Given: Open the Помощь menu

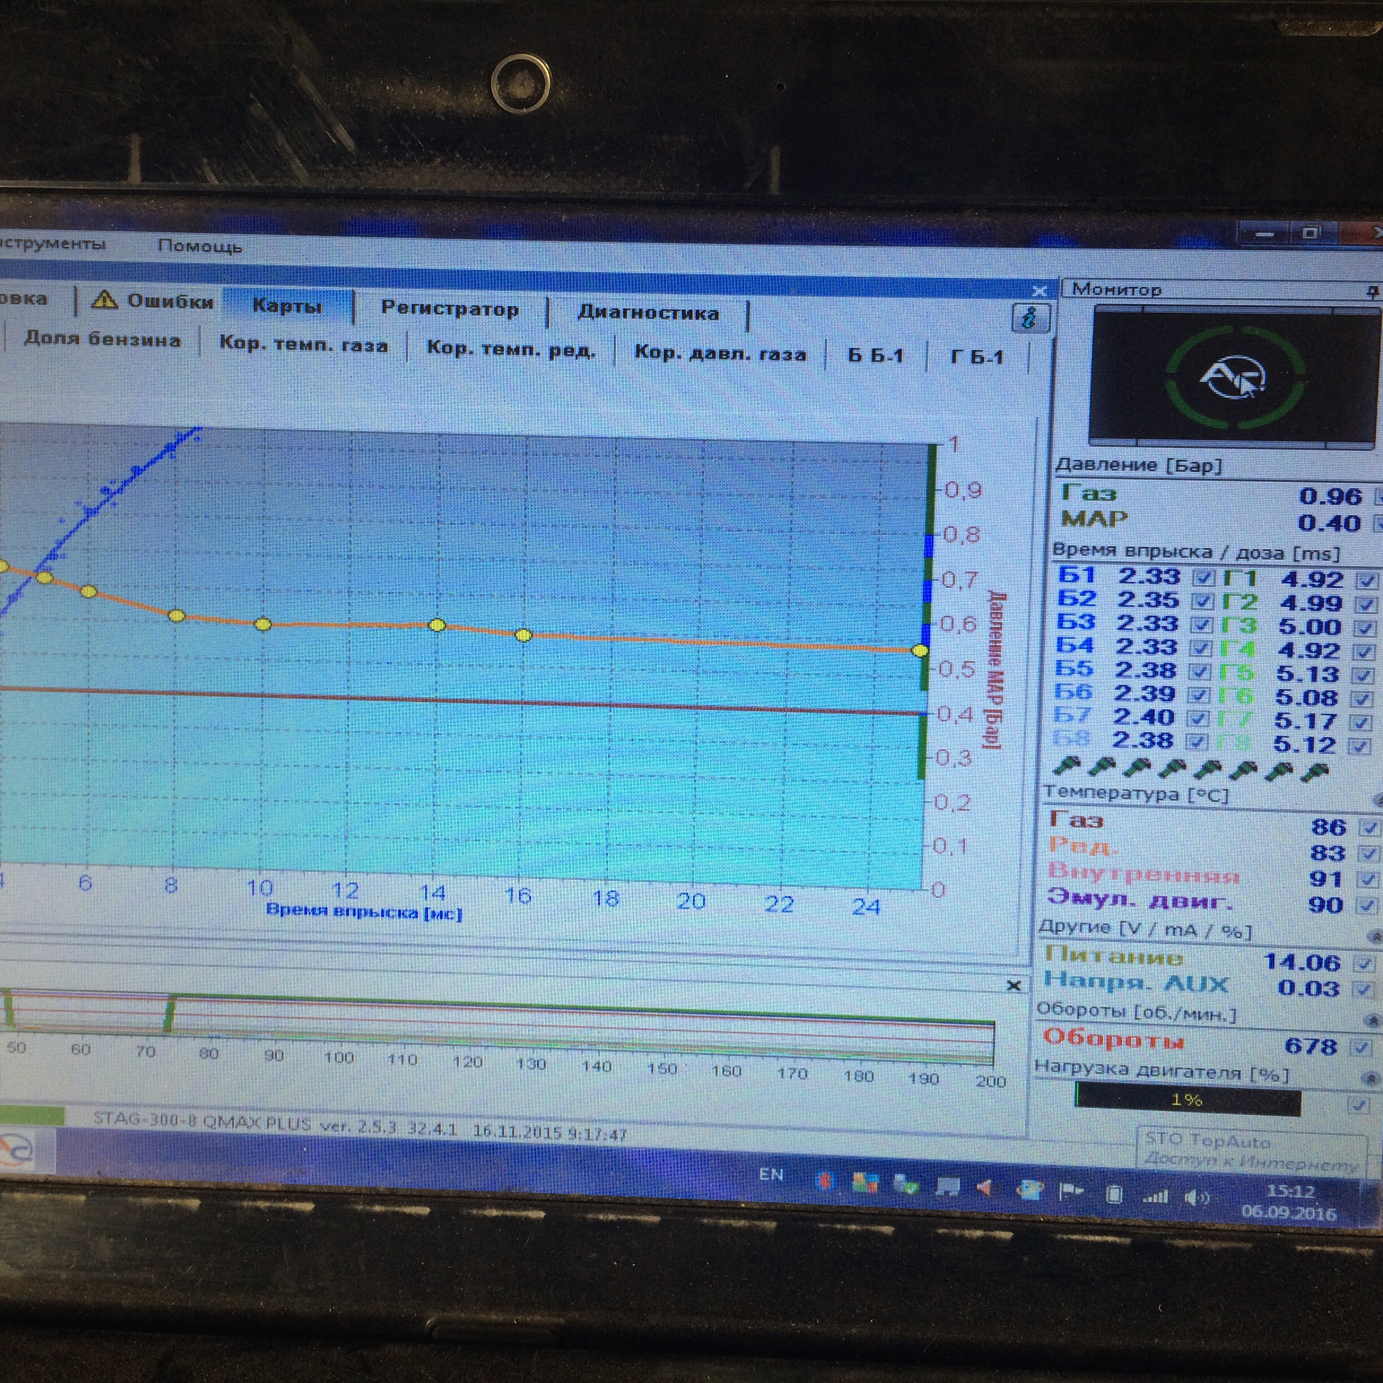Looking at the screenshot, I should click(200, 246).
